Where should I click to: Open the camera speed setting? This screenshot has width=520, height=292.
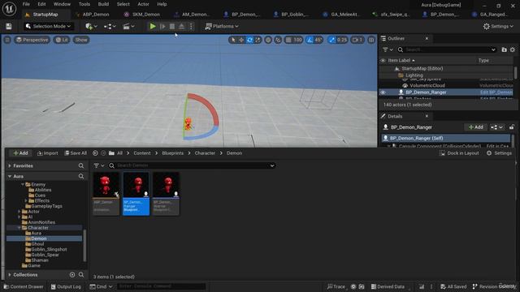[357, 40]
